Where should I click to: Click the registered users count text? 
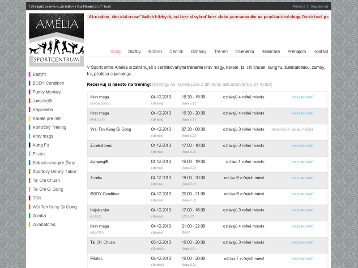click(70, 6)
